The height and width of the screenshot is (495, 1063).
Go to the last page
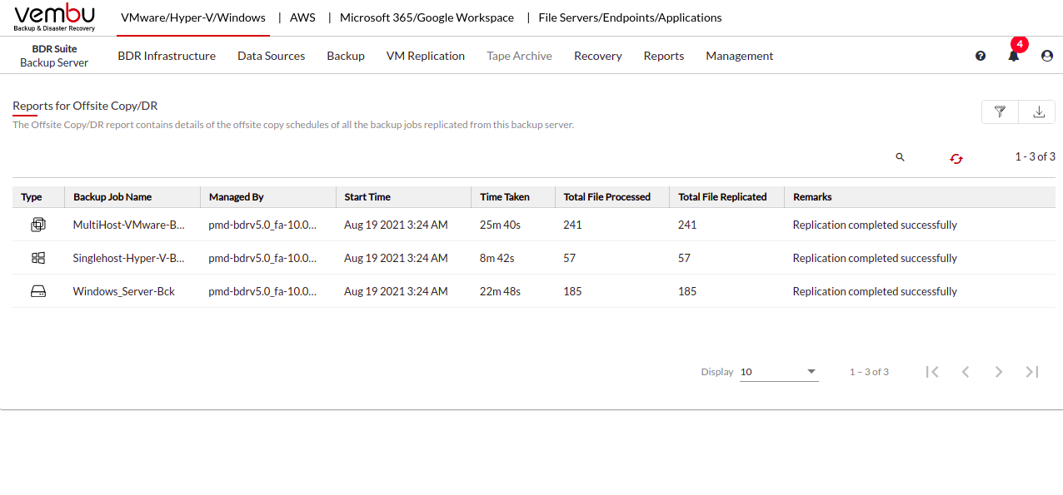[1032, 372]
